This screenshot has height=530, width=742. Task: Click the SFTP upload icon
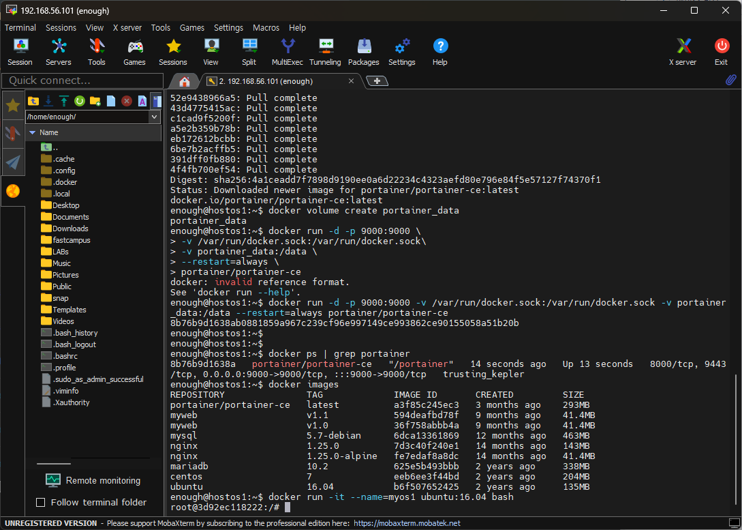click(x=64, y=100)
